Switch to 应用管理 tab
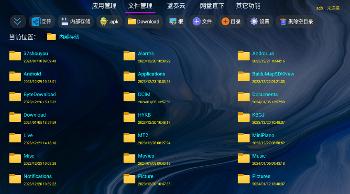 [x=104, y=6]
